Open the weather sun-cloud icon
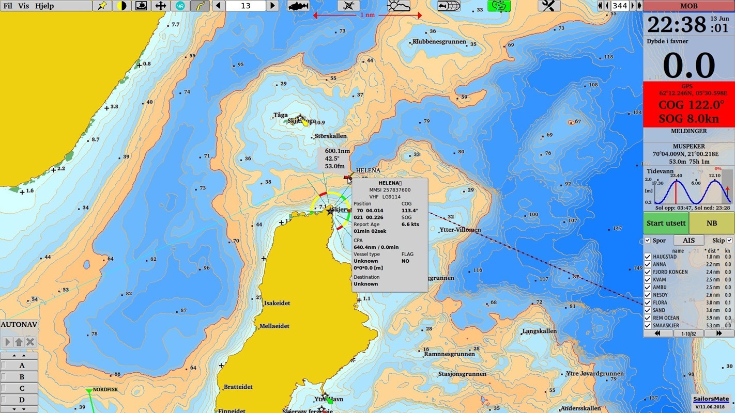This screenshot has height=413, width=735. tap(399, 6)
